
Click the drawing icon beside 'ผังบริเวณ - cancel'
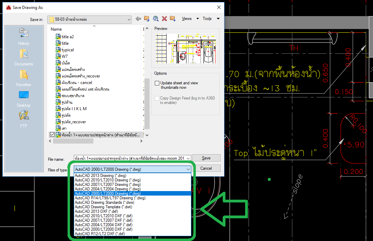click(58, 83)
